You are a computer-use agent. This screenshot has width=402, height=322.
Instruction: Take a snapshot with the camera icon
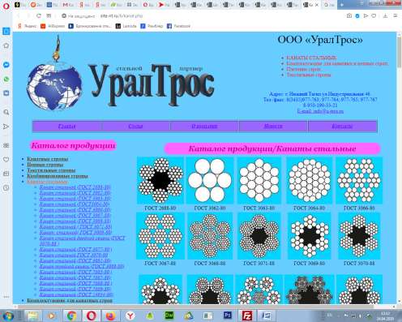click(x=349, y=16)
